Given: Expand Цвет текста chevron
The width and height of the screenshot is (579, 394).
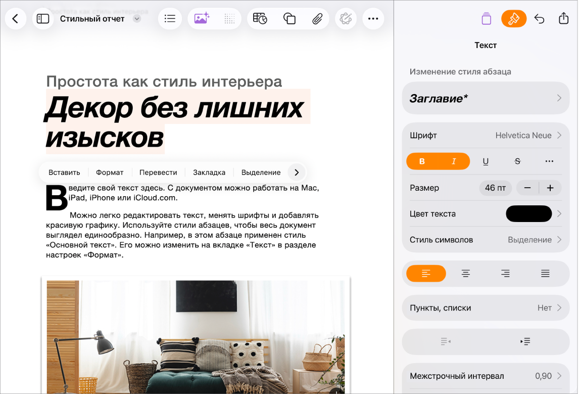Looking at the screenshot, I should click(559, 213).
